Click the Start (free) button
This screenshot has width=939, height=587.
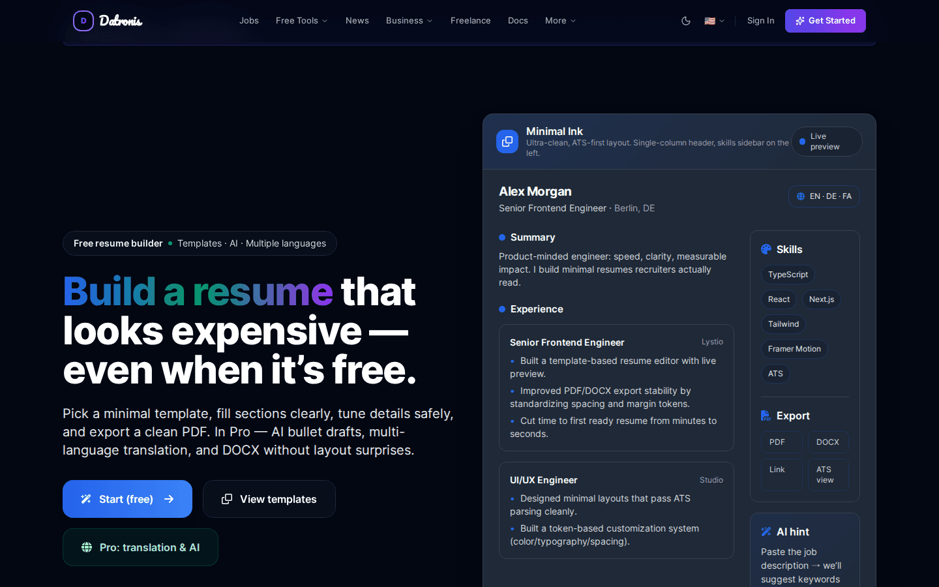127,499
